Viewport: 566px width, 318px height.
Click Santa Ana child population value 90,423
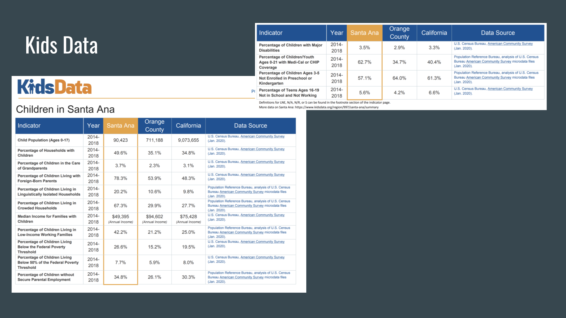[121, 140]
